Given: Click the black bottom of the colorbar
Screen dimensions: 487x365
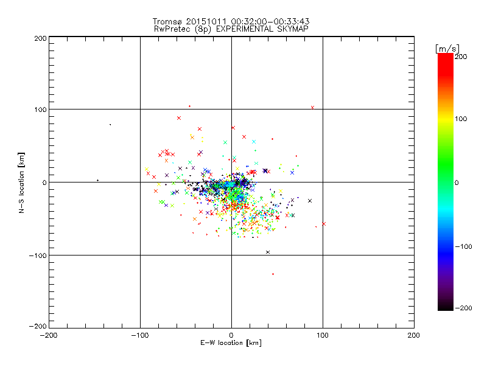Looking at the screenshot, I should 446,307.
